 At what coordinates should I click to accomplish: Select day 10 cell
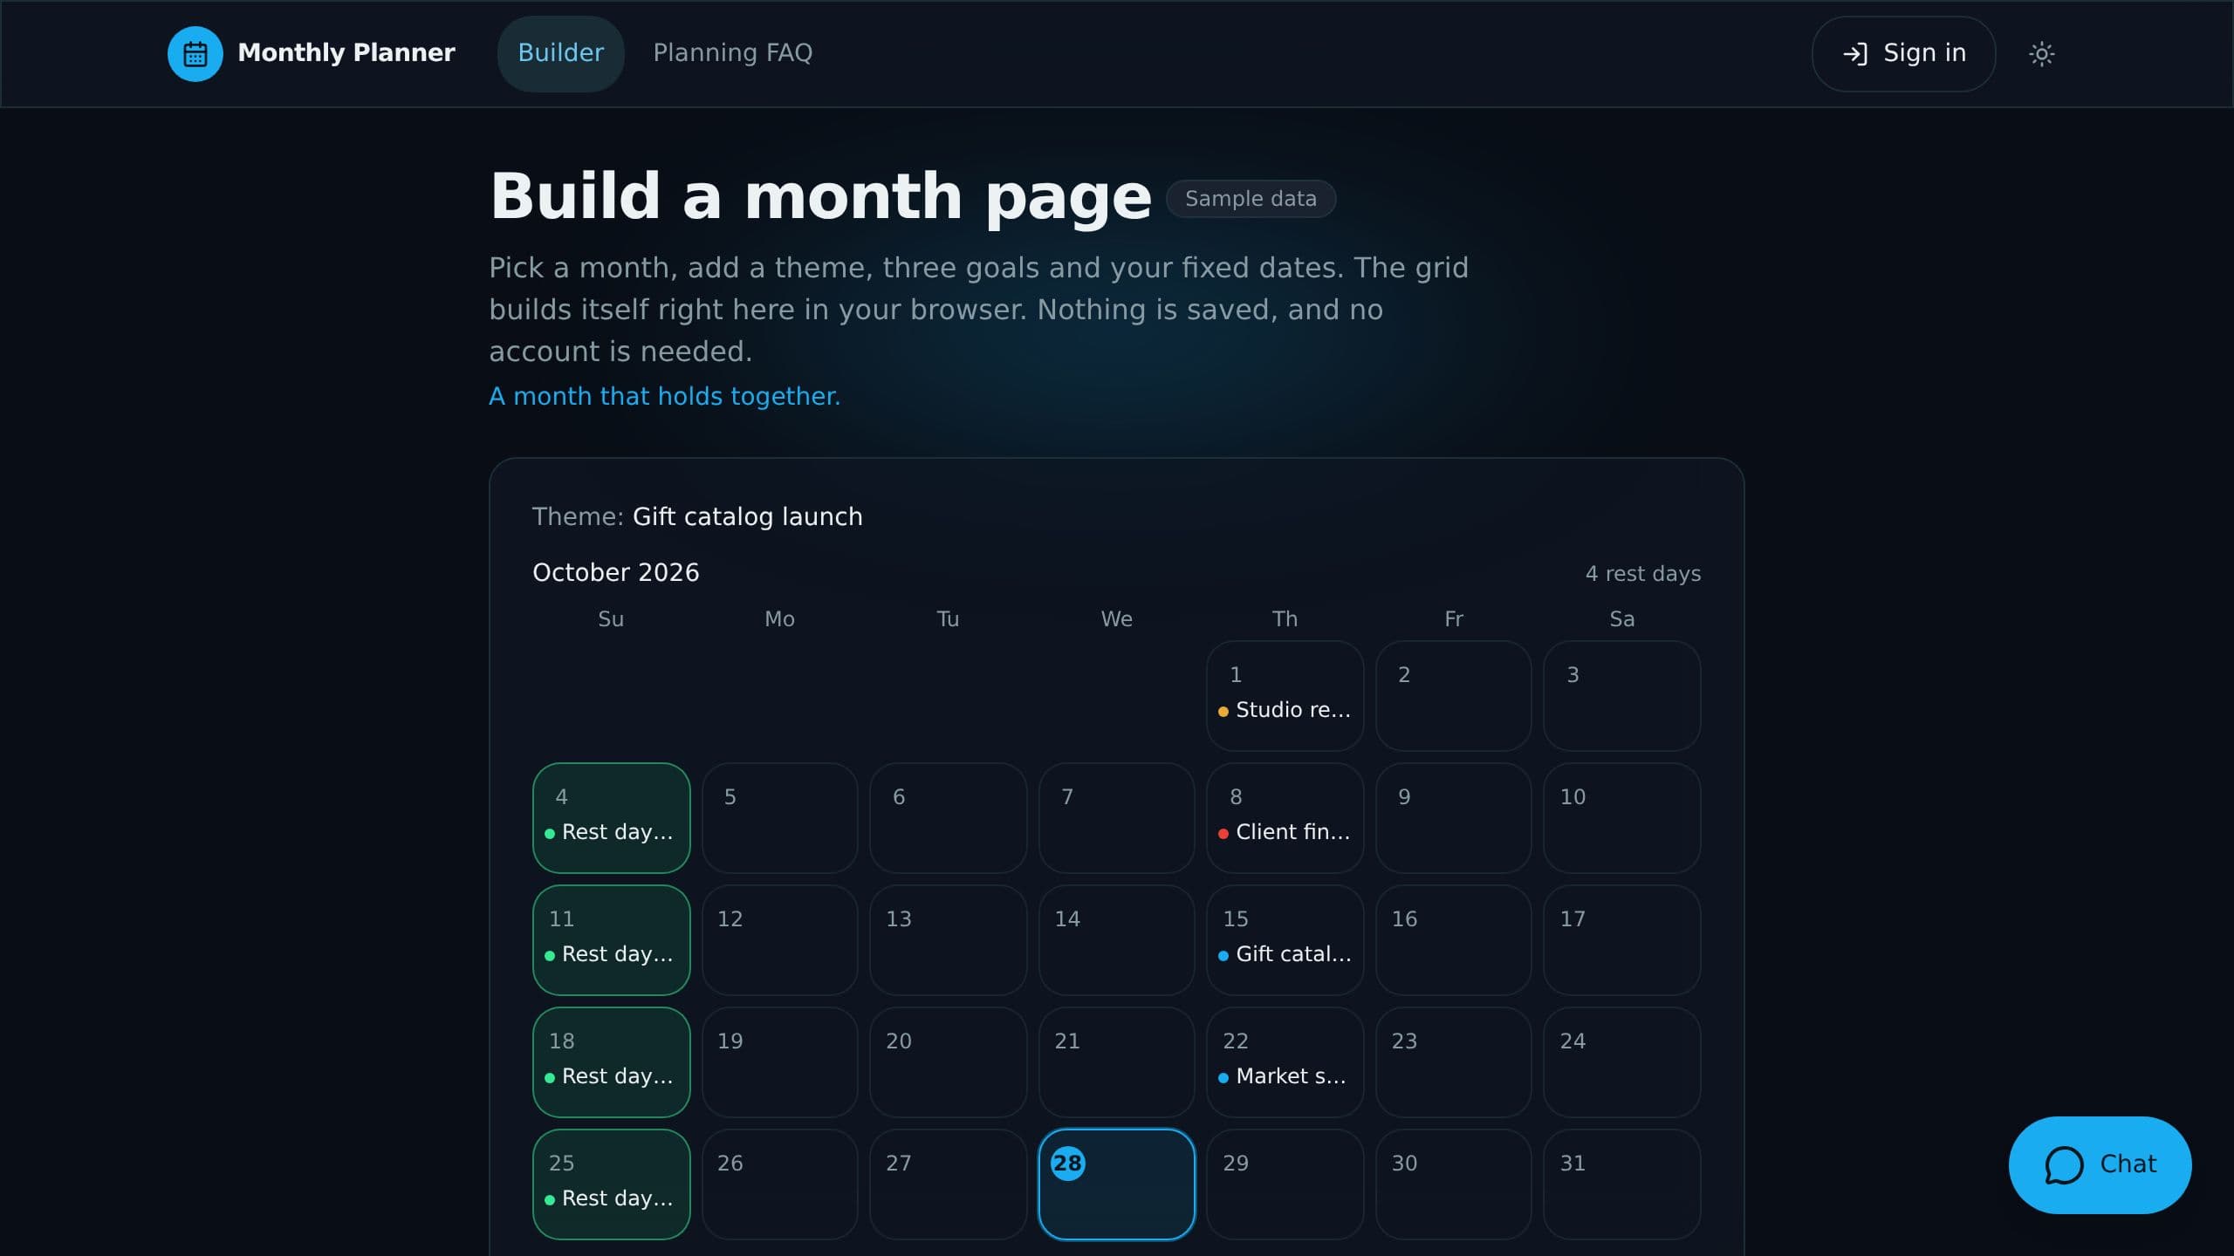[1621, 817]
